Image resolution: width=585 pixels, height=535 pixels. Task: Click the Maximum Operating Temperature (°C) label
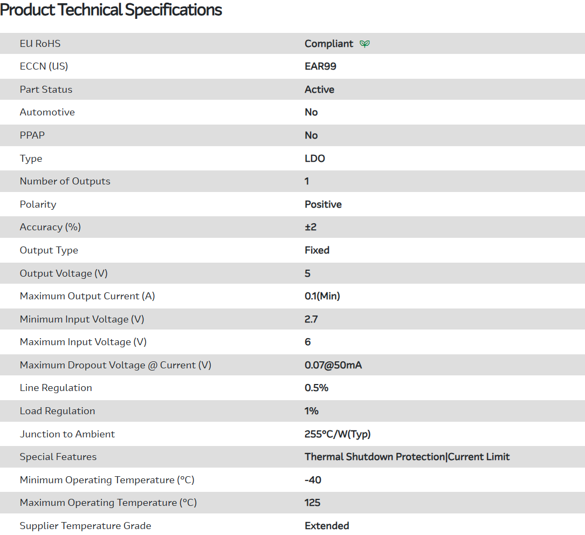108,503
